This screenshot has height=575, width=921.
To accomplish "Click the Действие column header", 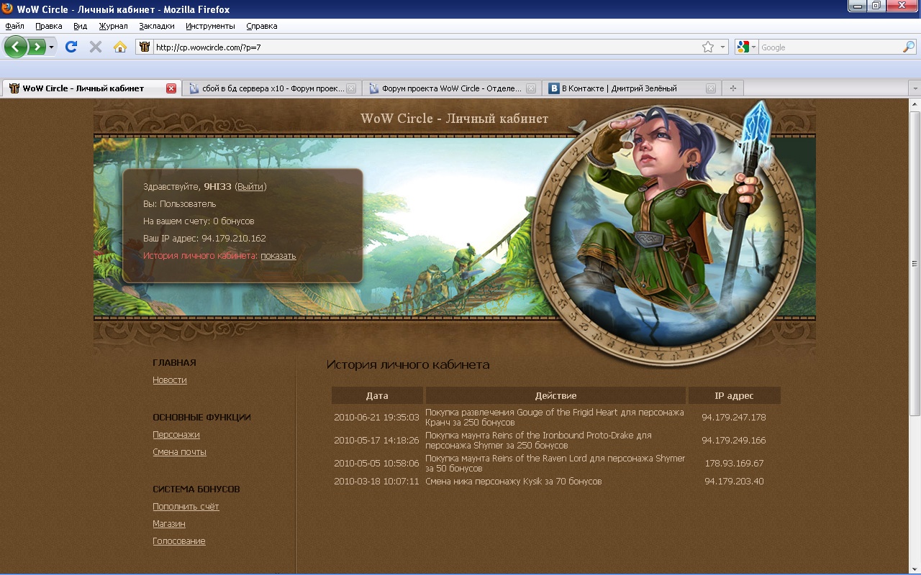I will 555,395.
